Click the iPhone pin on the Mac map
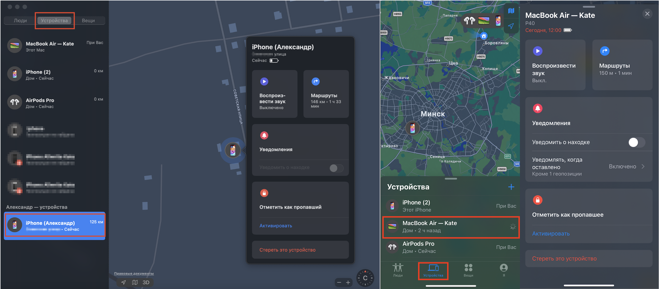This screenshot has height=289, width=659. [x=233, y=150]
